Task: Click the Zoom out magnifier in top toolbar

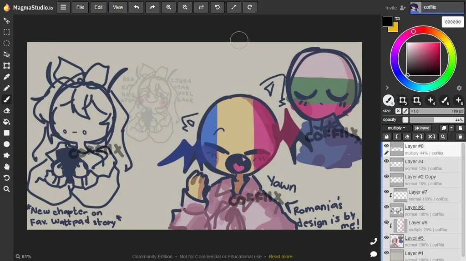Action: tap(185, 7)
